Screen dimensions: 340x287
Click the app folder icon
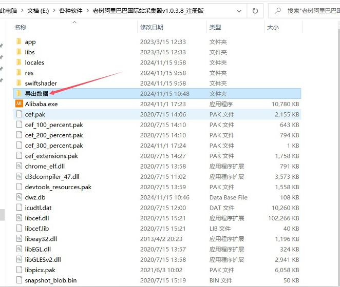(x=19, y=42)
